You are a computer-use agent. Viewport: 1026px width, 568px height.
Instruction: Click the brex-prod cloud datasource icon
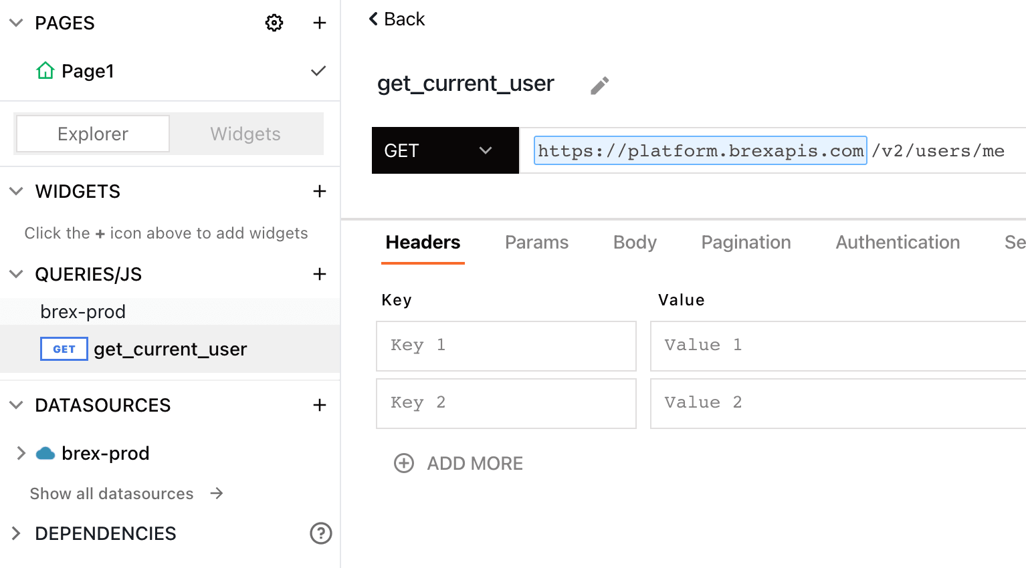[45, 454]
